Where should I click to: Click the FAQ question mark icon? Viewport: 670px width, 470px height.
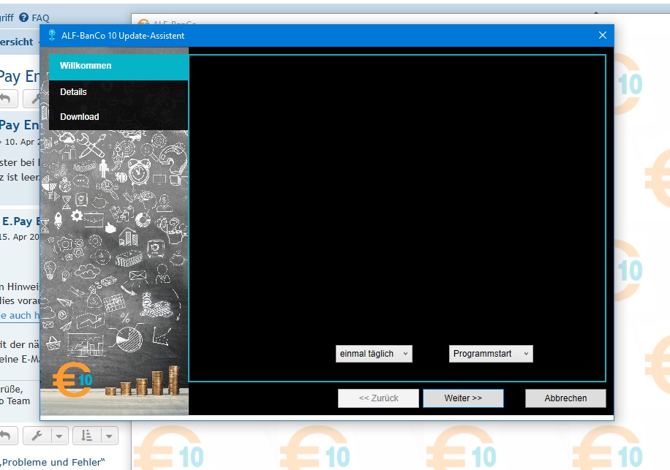coord(24,18)
